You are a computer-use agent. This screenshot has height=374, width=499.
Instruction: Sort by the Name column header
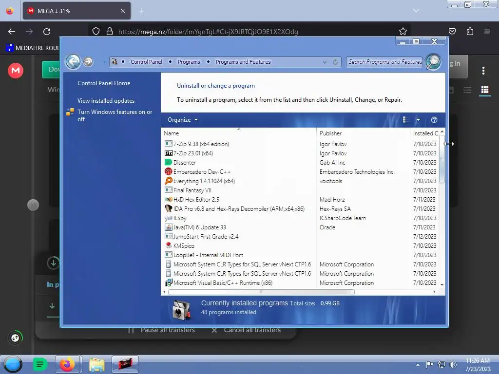239,133
